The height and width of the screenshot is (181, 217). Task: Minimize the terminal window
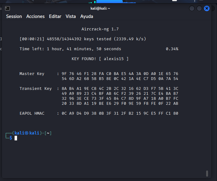tap(192, 8)
